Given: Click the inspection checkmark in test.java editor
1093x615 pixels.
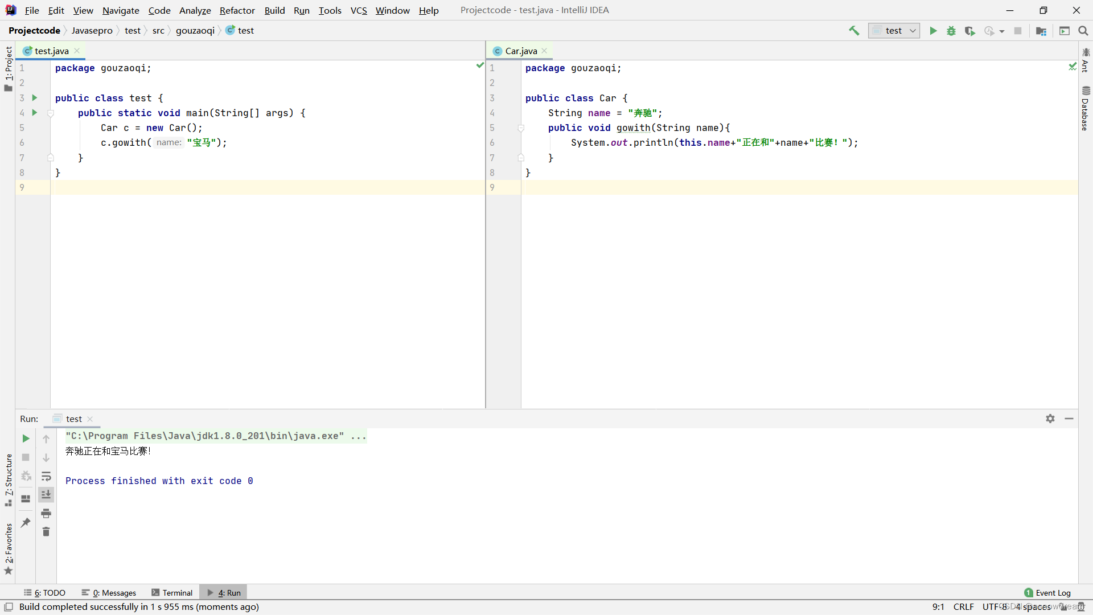Looking at the screenshot, I should 480,65.
